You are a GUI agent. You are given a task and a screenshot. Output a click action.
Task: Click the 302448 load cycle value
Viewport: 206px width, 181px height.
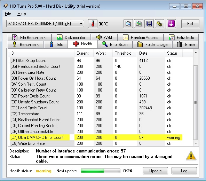[x=145, y=108]
